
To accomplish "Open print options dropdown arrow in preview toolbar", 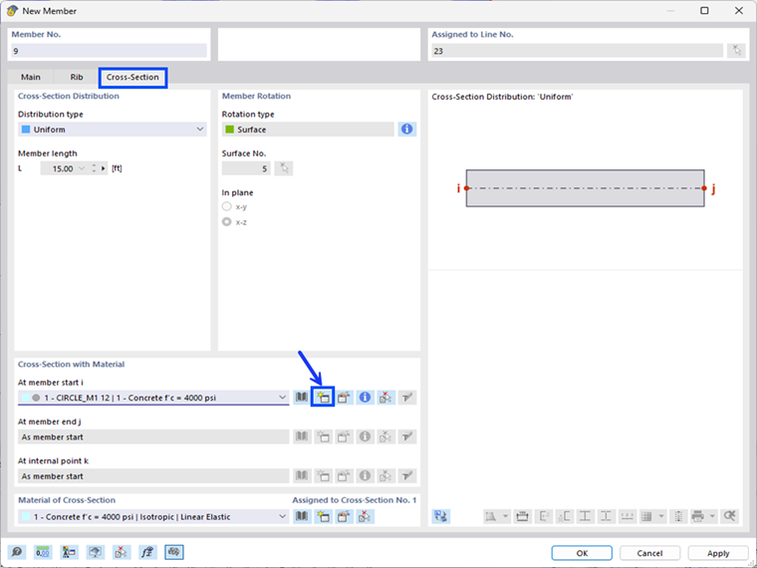I will [712, 516].
